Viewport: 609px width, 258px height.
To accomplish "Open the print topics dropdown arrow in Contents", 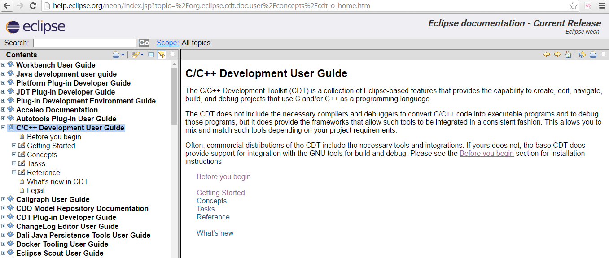I will pos(123,55).
